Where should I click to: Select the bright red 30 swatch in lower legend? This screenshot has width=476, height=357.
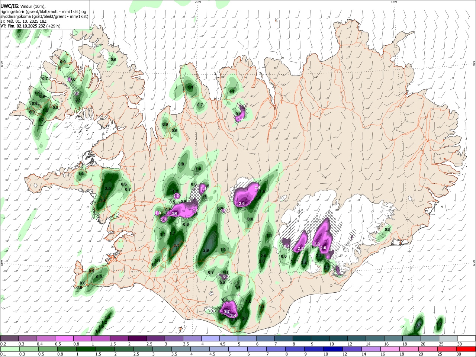click(x=466, y=349)
